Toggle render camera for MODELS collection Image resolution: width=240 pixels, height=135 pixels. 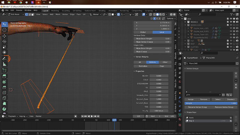click(237, 22)
